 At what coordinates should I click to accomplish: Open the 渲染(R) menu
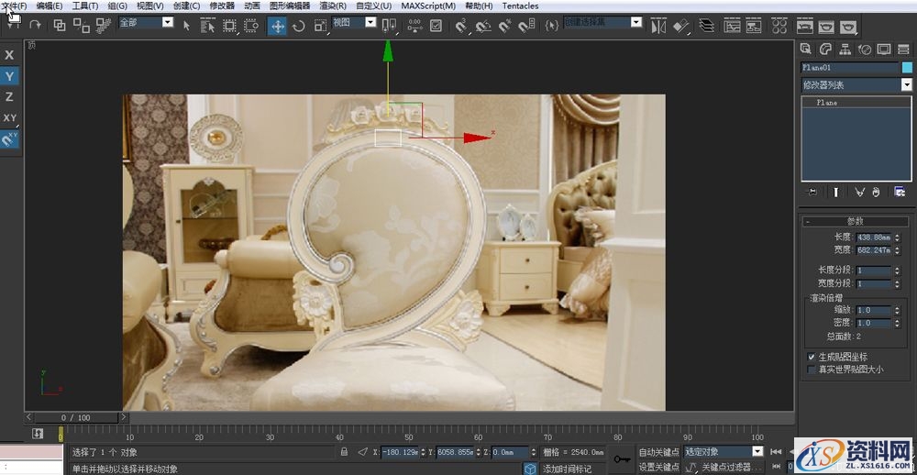pyautogui.click(x=332, y=6)
